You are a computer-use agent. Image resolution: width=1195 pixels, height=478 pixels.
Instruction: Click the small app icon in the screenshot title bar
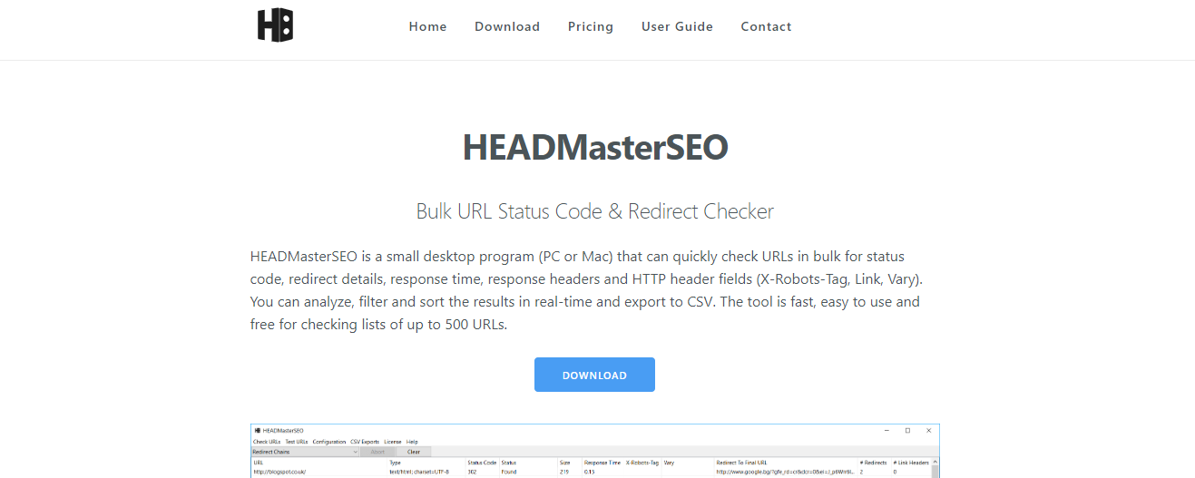(x=258, y=430)
